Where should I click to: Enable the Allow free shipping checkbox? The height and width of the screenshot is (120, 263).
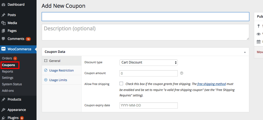coord(121,83)
